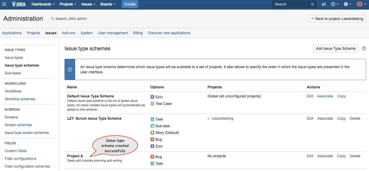
Task: Click the Add Issue Type Scheme button
Action: 335,48
